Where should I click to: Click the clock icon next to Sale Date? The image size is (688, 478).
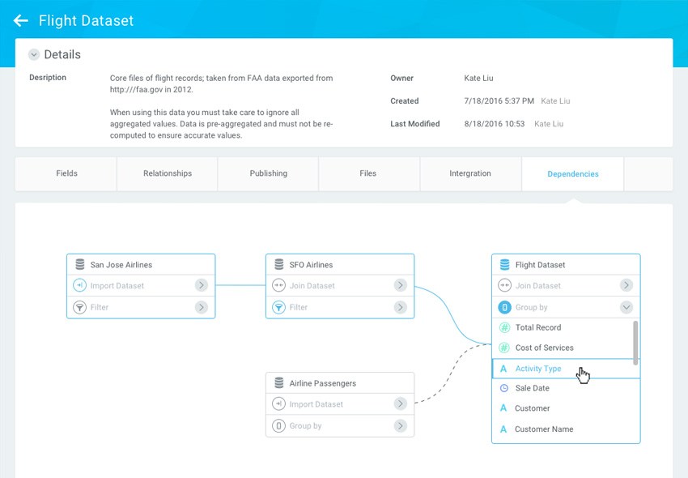click(x=504, y=389)
